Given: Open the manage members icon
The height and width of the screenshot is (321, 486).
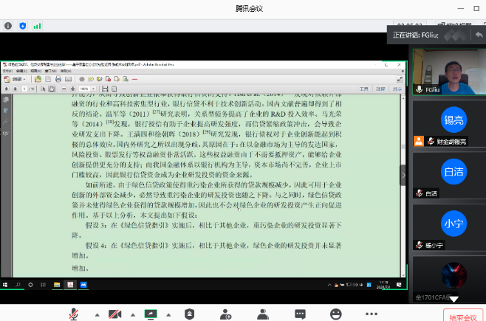Looking at the screenshot, I should tap(263, 314).
